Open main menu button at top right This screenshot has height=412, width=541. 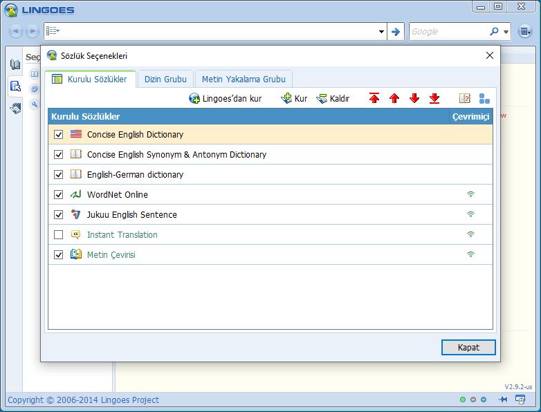tap(525, 32)
